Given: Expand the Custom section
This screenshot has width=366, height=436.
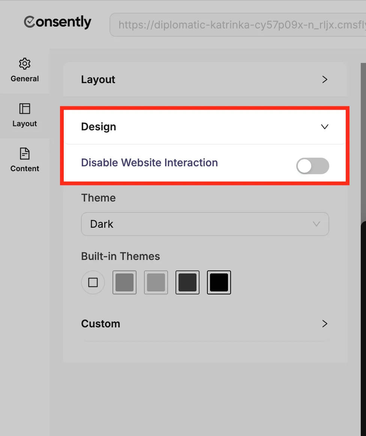Looking at the screenshot, I should tap(324, 324).
